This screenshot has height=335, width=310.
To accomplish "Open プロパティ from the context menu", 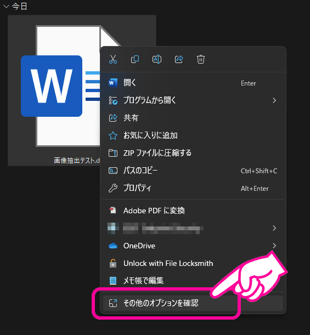I will click(x=193, y=188).
